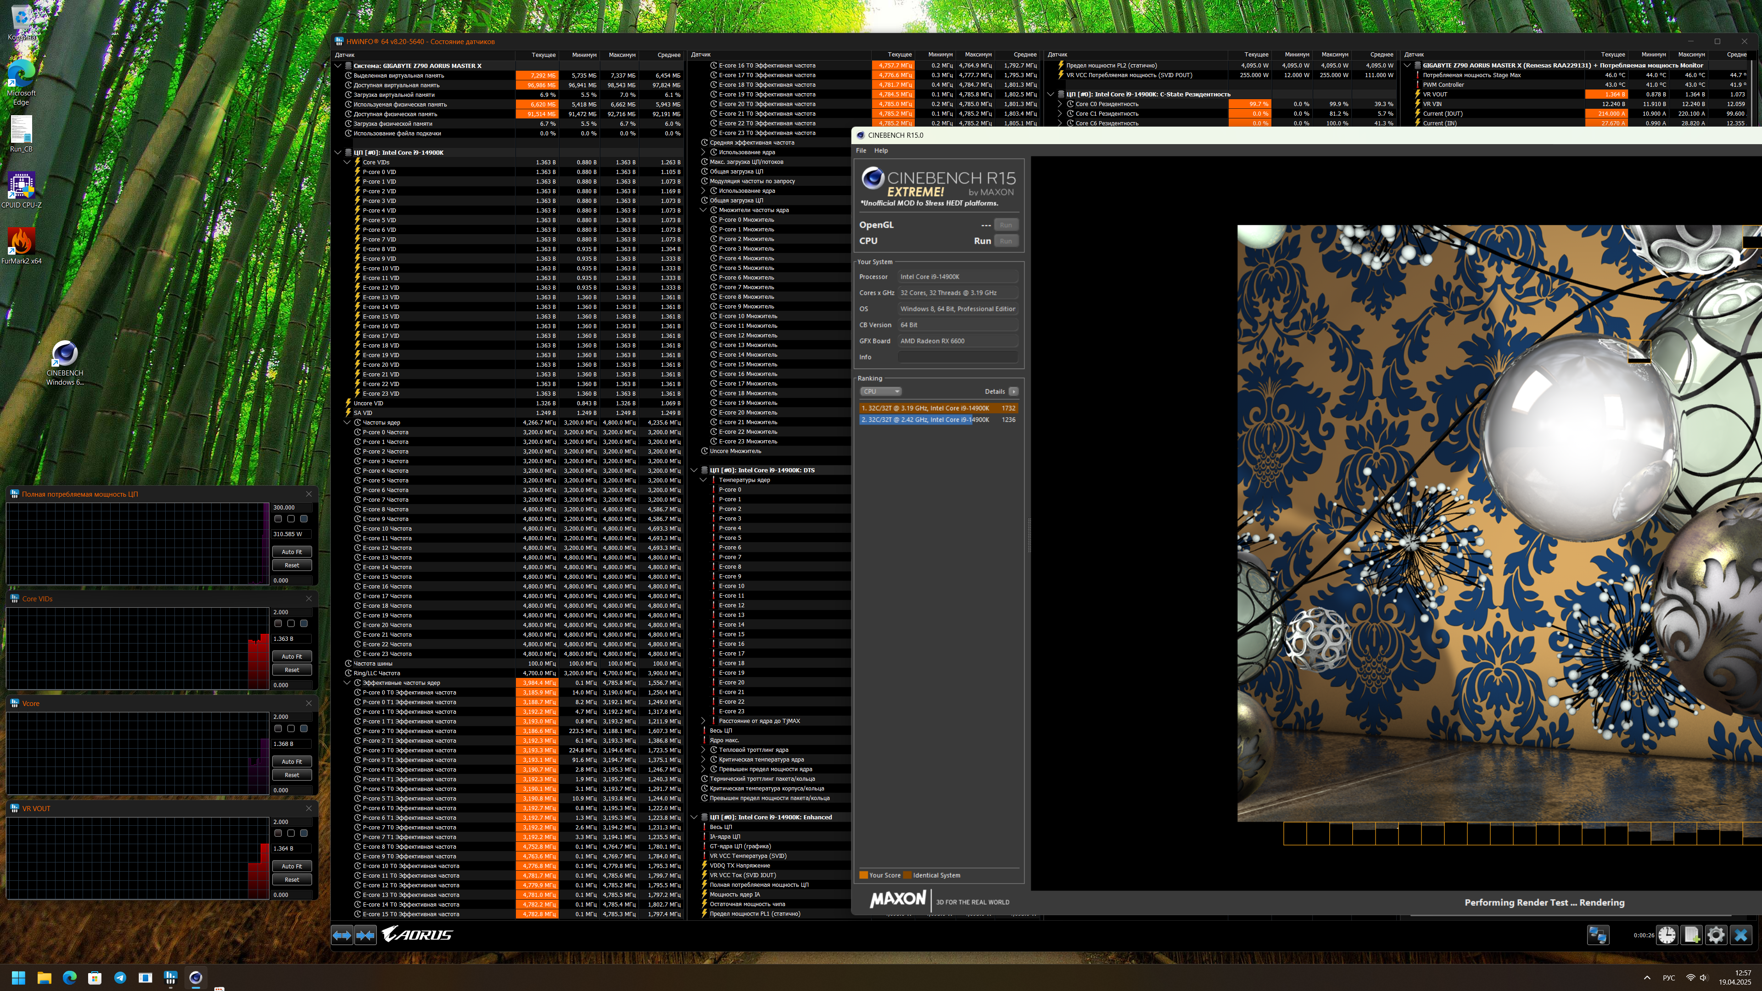This screenshot has width=1762, height=991.
Task: Click the blue X icon in HWiNFO toolbar
Action: click(1741, 935)
